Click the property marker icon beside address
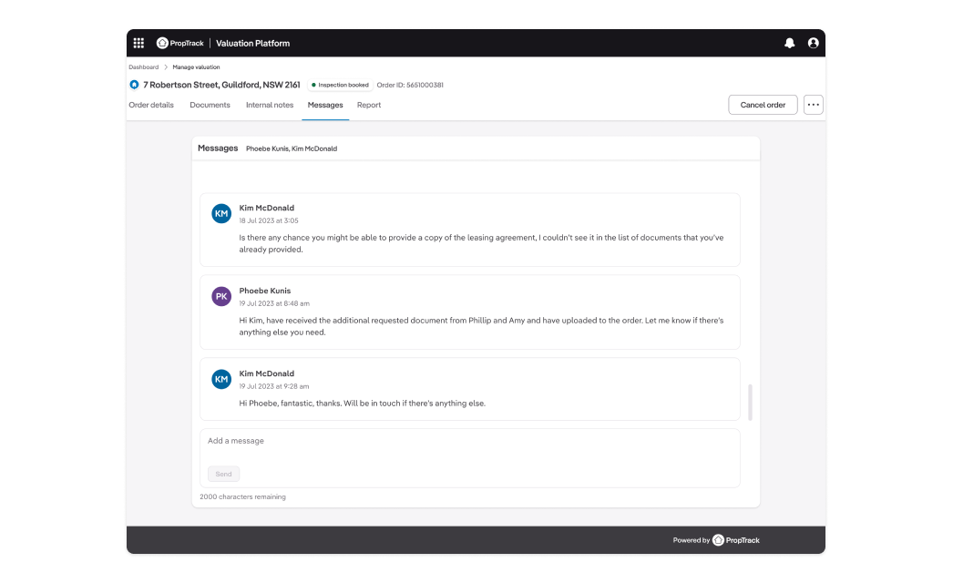This screenshot has height=583, width=953. coord(134,85)
